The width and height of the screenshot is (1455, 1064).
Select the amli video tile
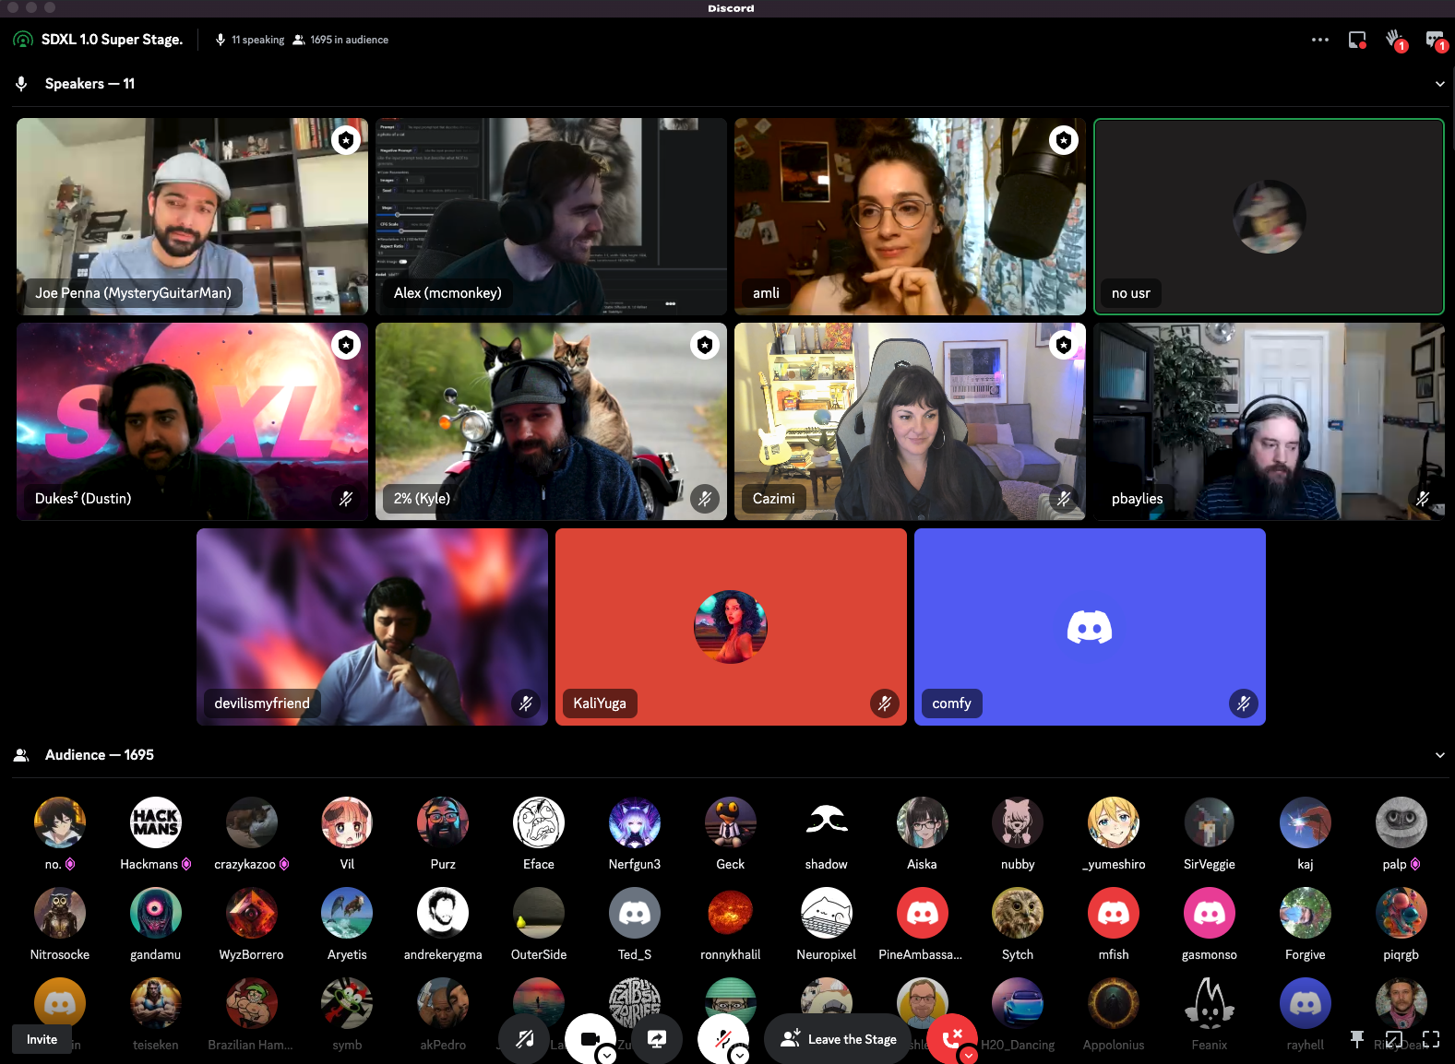pyautogui.click(x=910, y=217)
